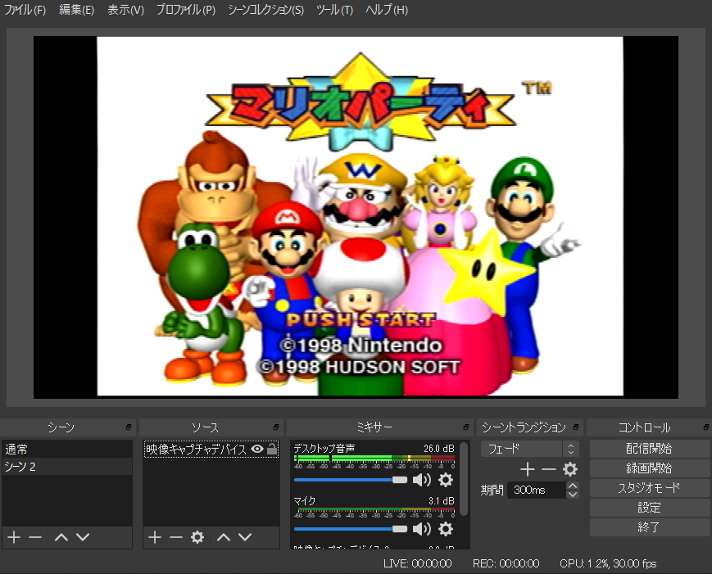Add a new source with plus icon
Screen dimensions: 712x574
tap(155, 537)
